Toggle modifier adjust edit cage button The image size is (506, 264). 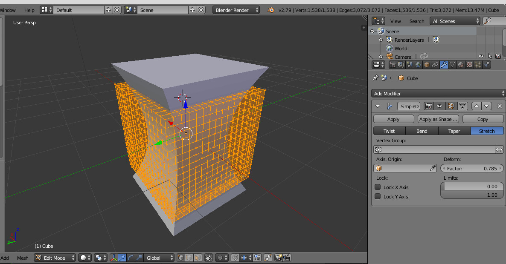[462, 106]
